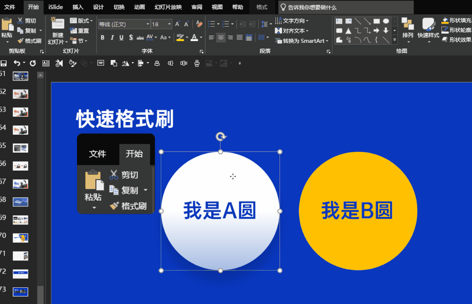Click the Align text left button
Viewport: 472px width, 304px height.
click(211, 38)
